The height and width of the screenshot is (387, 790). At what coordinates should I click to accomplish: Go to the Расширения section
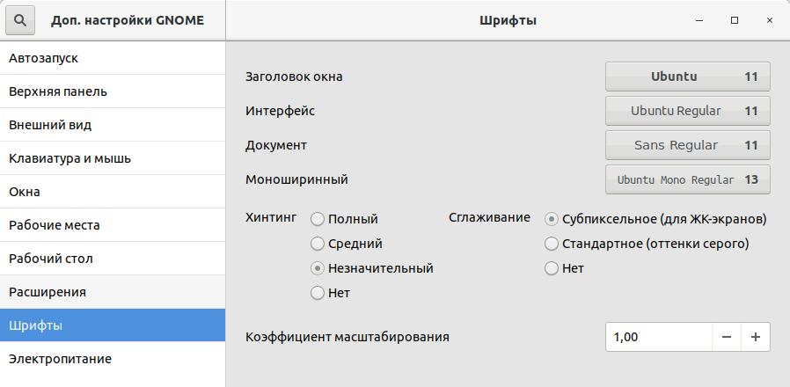pyautogui.click(x=113, y=291)
